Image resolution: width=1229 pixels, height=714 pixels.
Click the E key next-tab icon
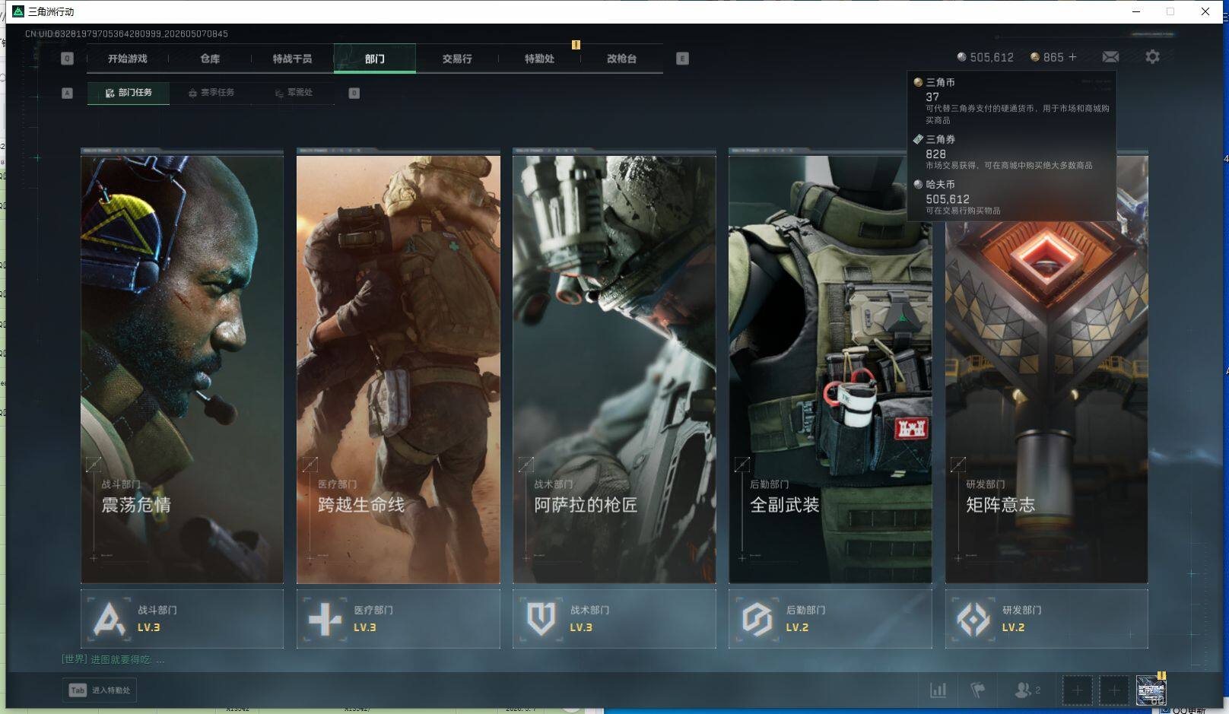[x=682, y=59]
